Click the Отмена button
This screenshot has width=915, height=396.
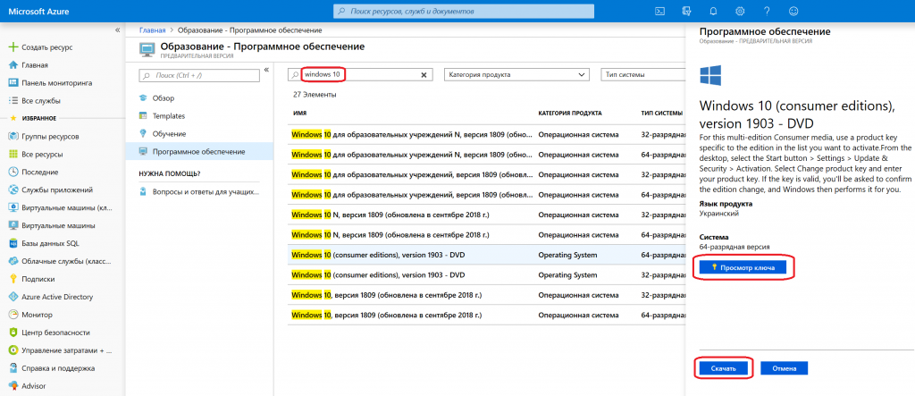coord(785,368)
